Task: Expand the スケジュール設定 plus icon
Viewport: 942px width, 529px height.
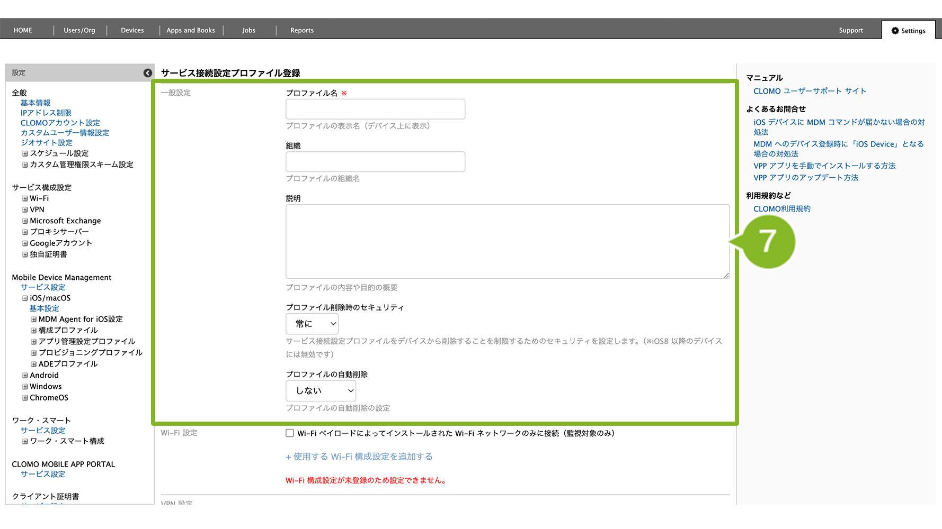Action: 25,154
